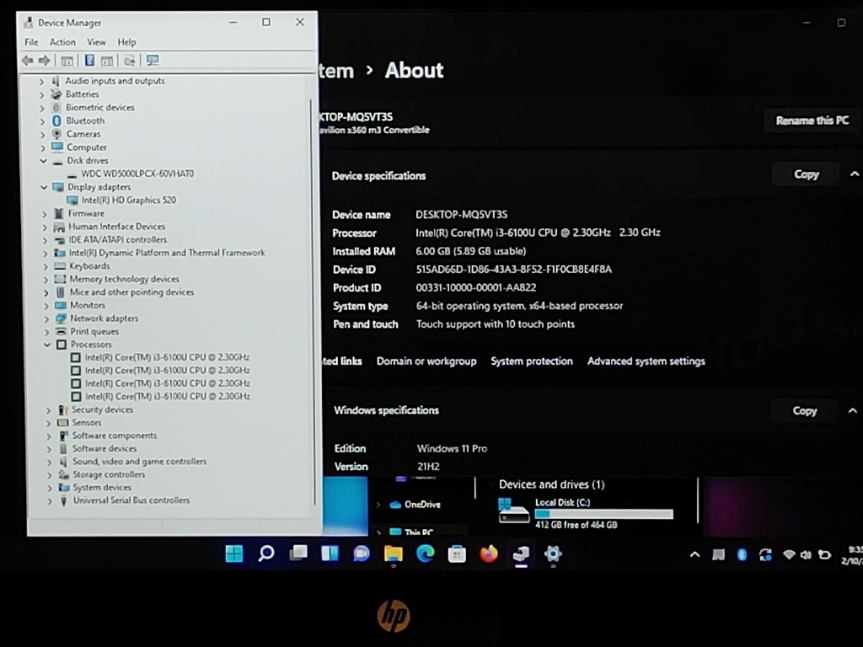Open the System protection link
Image resolution: width=863 pixels, height=647 pixels.
(532, 361)
